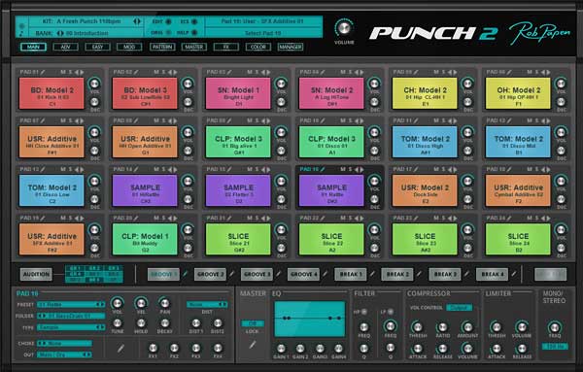
Task: Open the TYPE selector showing Sample
Action: [71, 327]
